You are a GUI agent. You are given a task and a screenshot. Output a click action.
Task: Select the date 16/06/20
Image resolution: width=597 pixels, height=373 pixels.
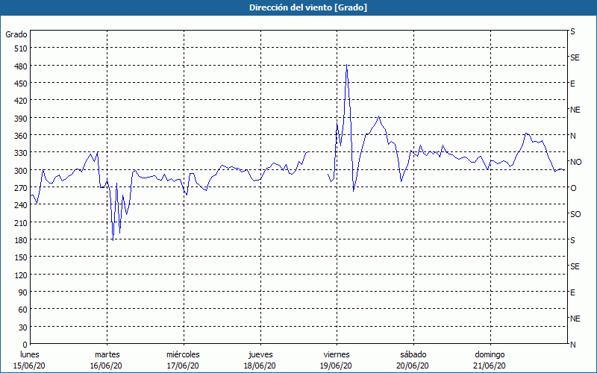[106, 366]
